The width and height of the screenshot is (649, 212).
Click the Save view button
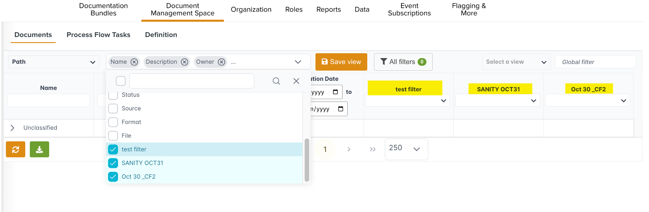[x=341, y=62]
